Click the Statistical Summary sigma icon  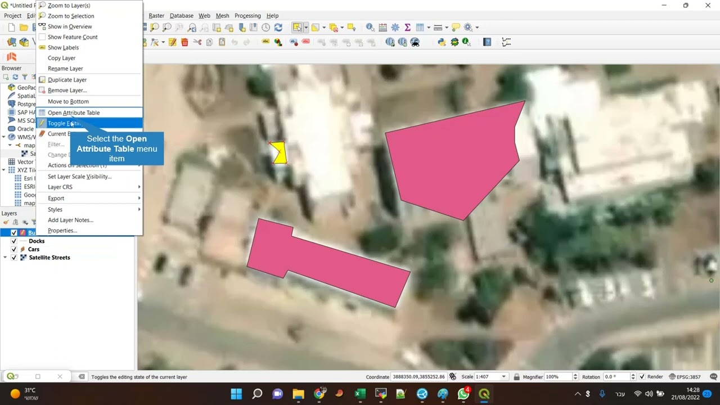tap(407, 27)
